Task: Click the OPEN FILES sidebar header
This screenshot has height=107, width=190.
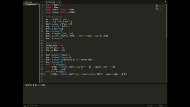Action: pos(28,2)
